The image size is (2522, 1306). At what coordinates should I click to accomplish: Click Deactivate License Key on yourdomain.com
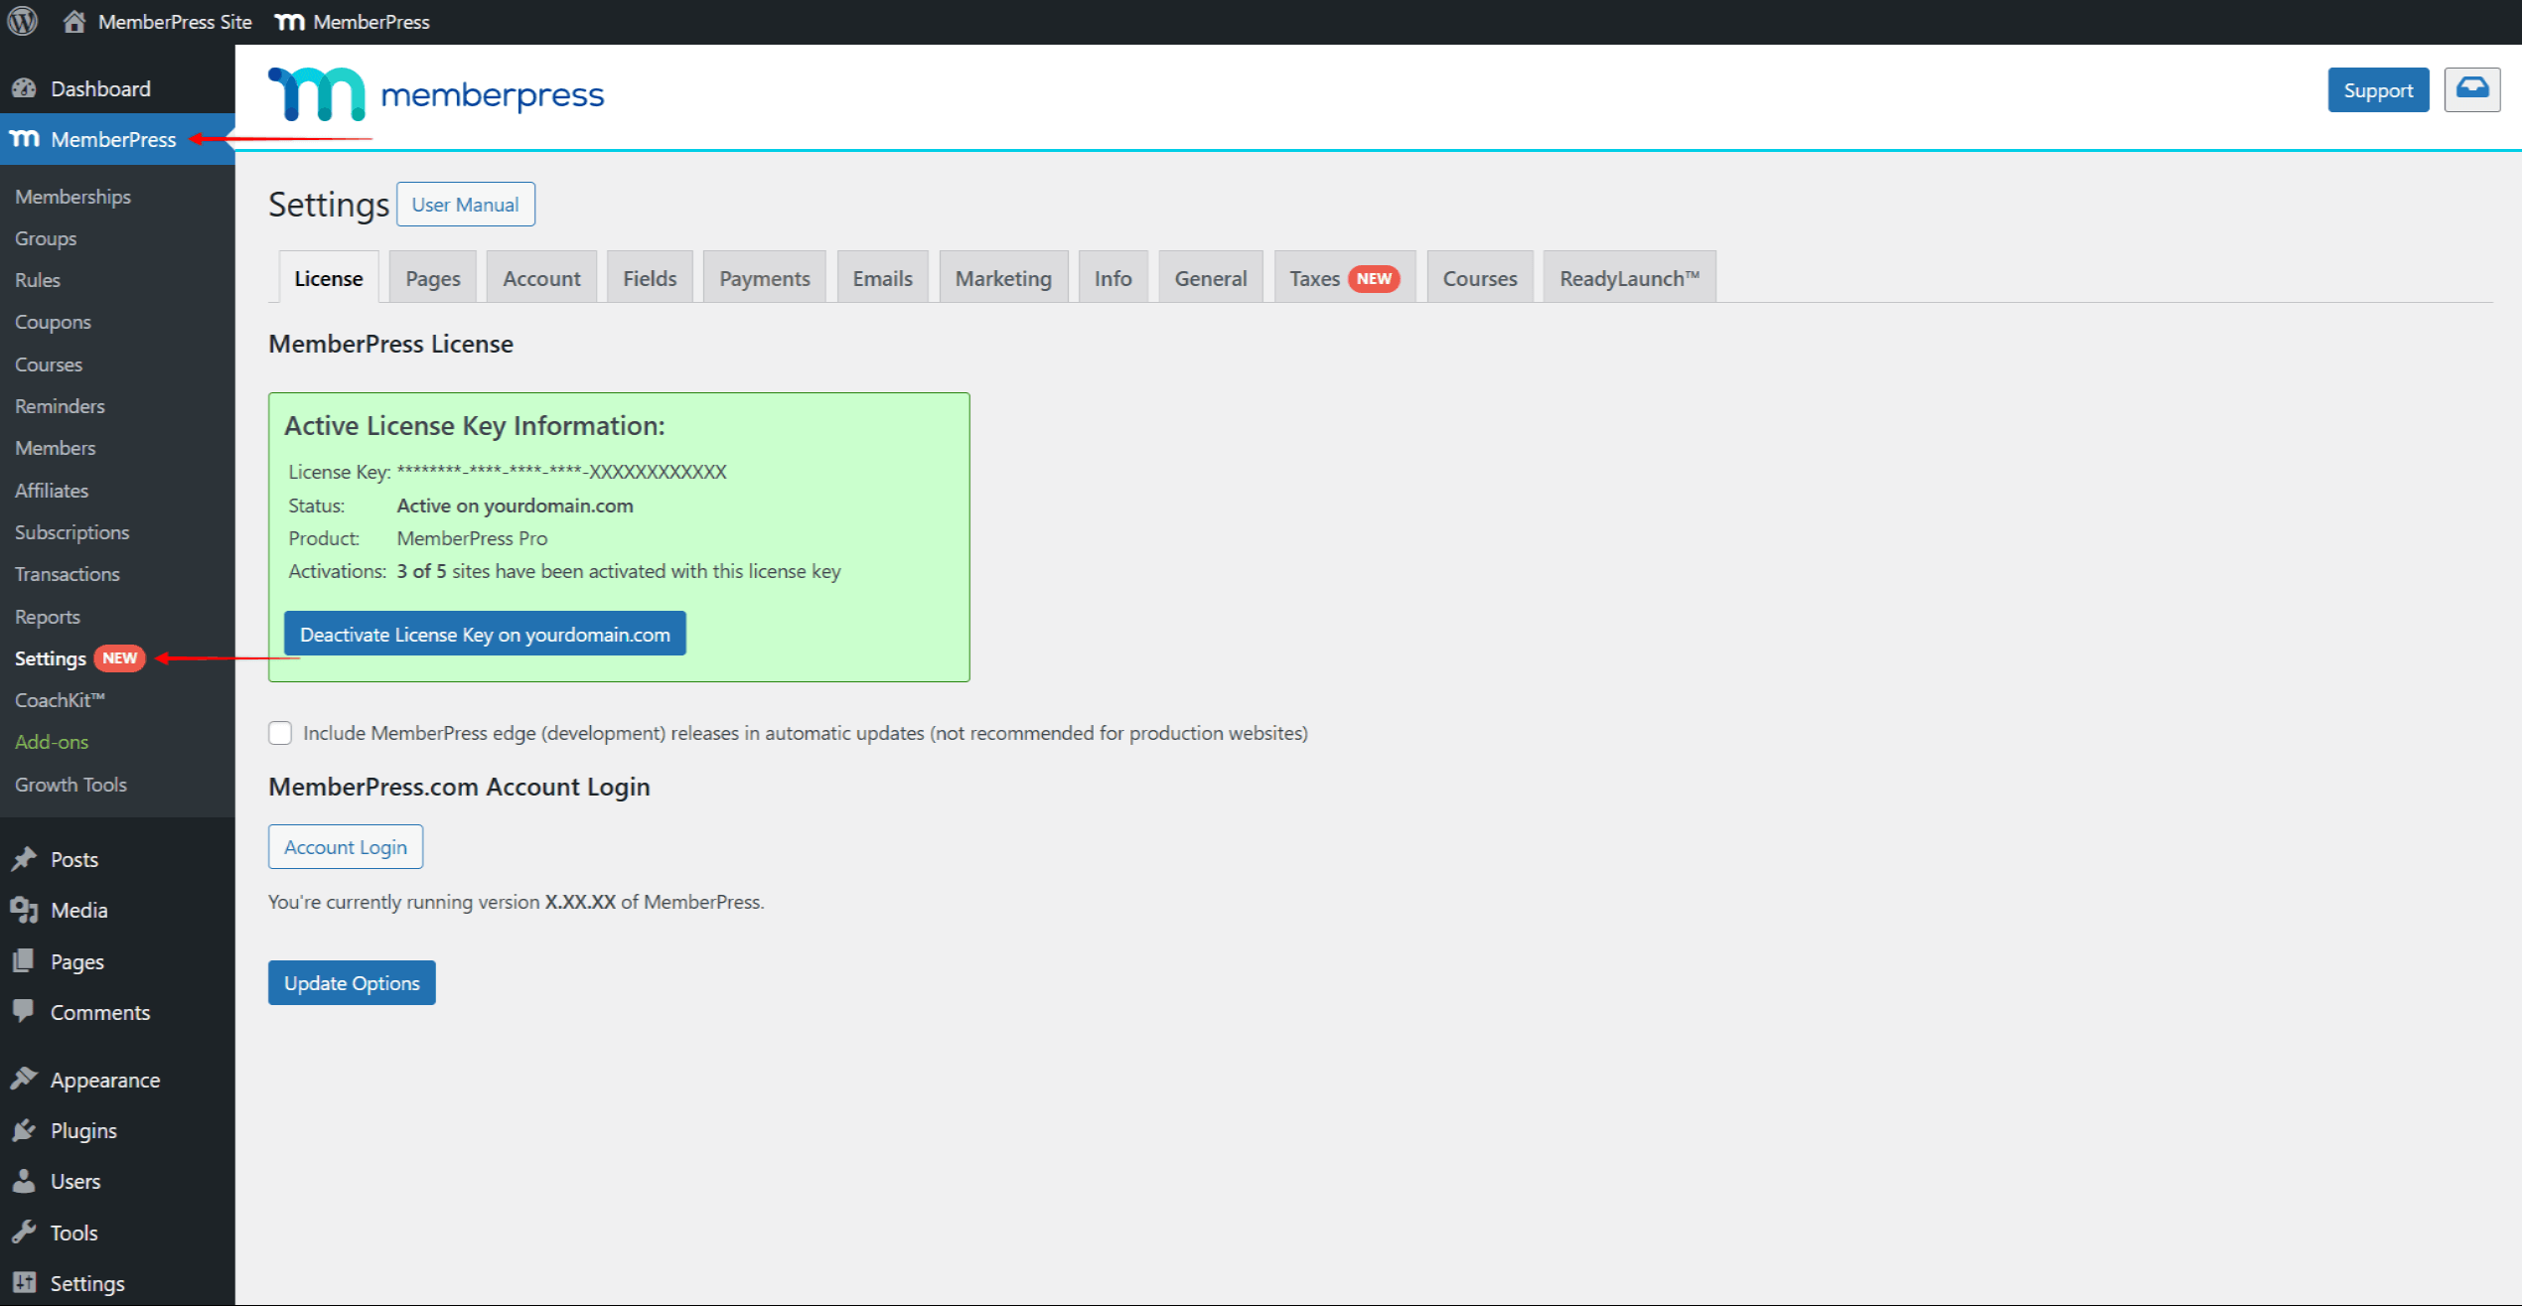point(485,634)
